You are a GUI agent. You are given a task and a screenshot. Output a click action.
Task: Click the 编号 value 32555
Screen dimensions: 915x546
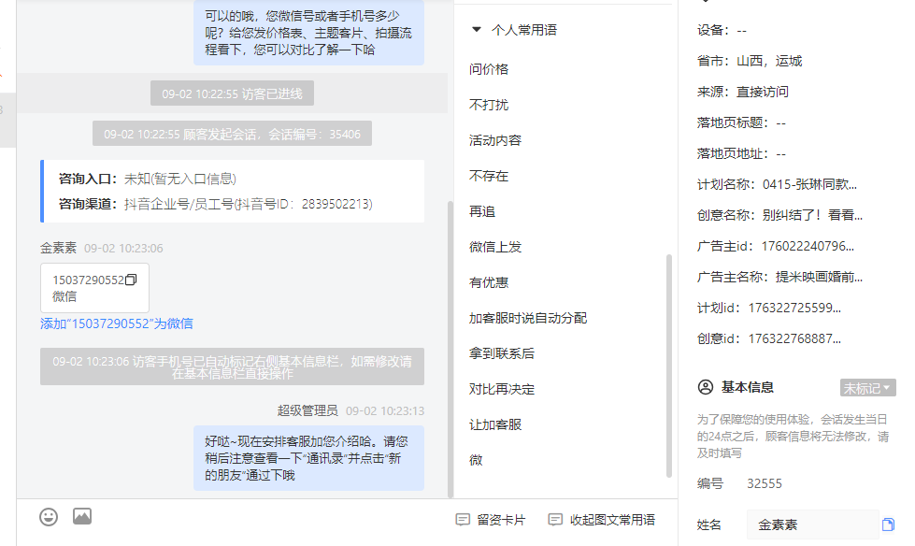(x=765, y=483)
